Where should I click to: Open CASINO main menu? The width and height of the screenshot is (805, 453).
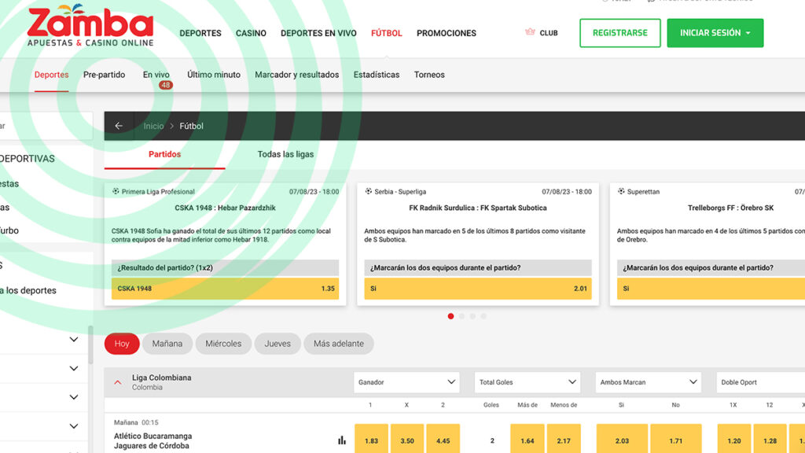251,33
